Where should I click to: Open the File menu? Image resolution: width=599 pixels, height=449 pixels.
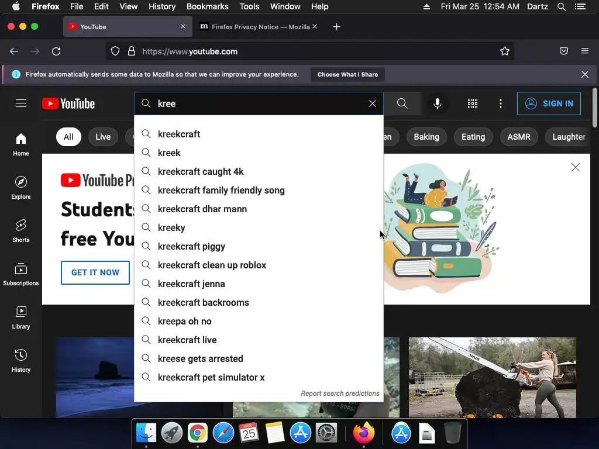click(x=77, y=6)
